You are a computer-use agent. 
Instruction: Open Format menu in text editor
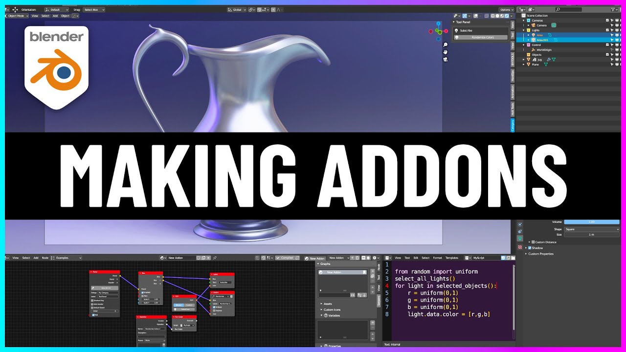point(437,258)
